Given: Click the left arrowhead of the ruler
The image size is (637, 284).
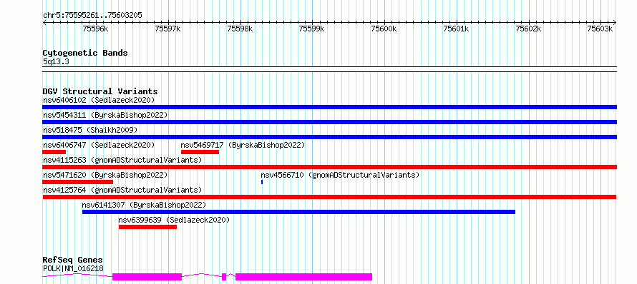Looking at the screenshot, I should click(x=44, y=23).
